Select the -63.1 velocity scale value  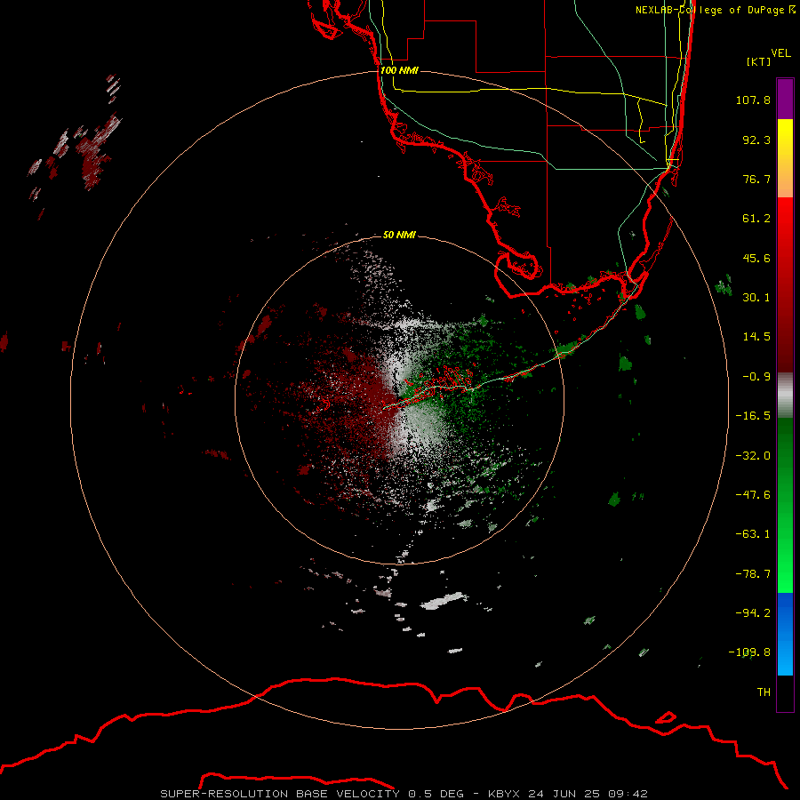(753, 534)
